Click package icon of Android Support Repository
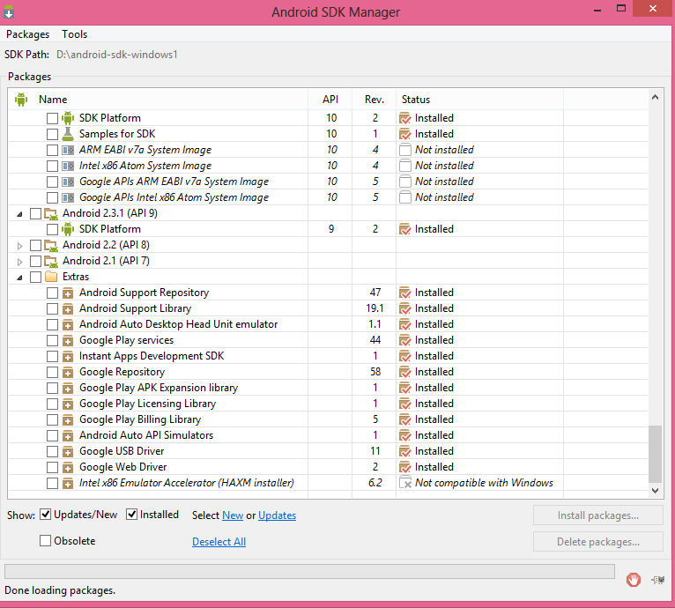This screenshot has width=675, height=608. coord(68,293)
